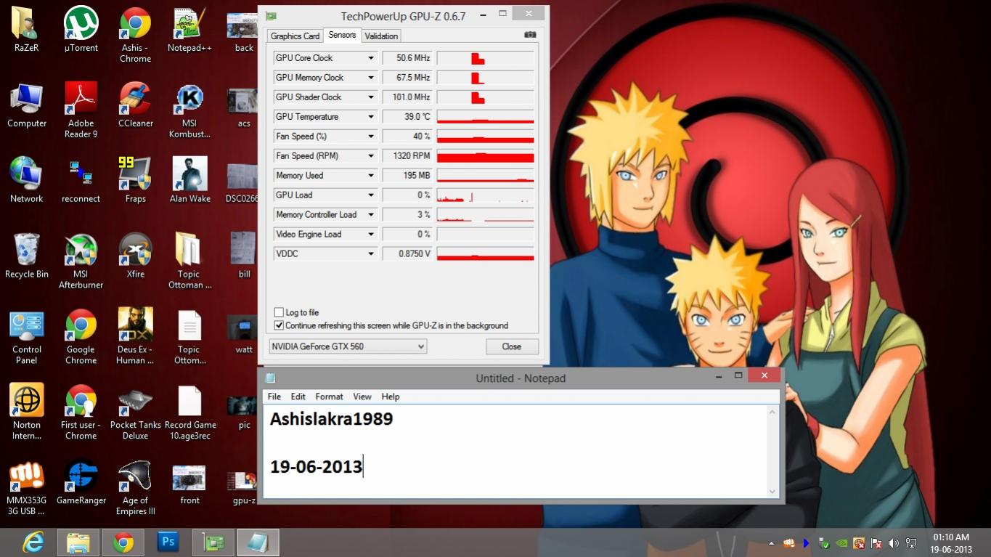Open the NVIDIA GeForce GTX 560 selector

348,346
